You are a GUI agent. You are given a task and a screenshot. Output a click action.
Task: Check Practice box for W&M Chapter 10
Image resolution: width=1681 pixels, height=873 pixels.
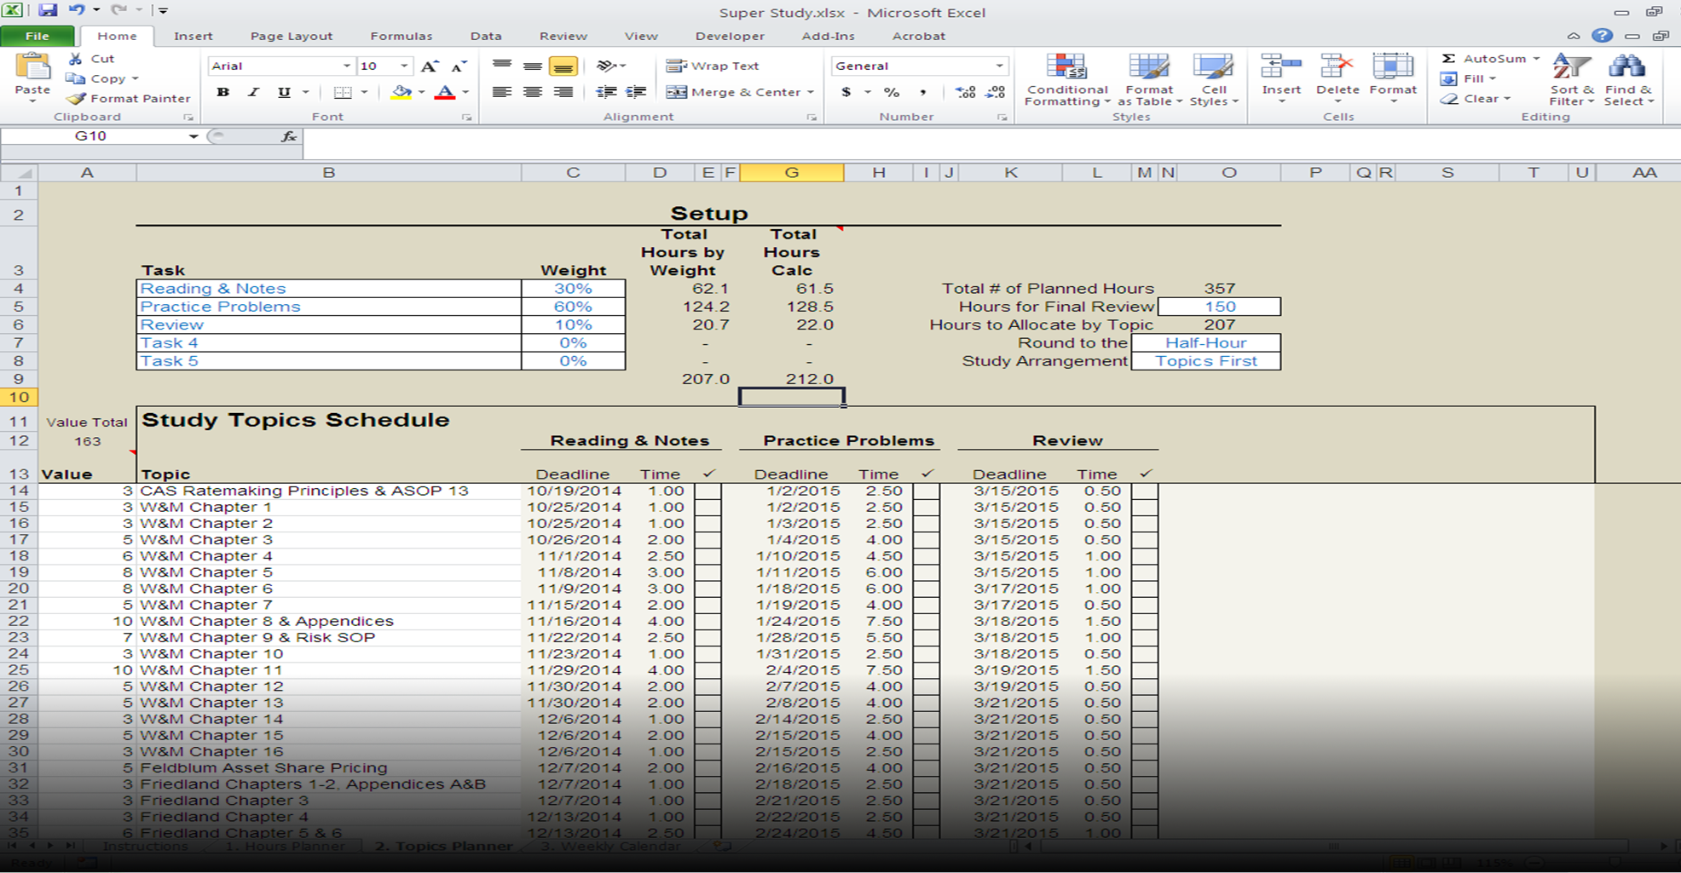[x=927, y=654]
